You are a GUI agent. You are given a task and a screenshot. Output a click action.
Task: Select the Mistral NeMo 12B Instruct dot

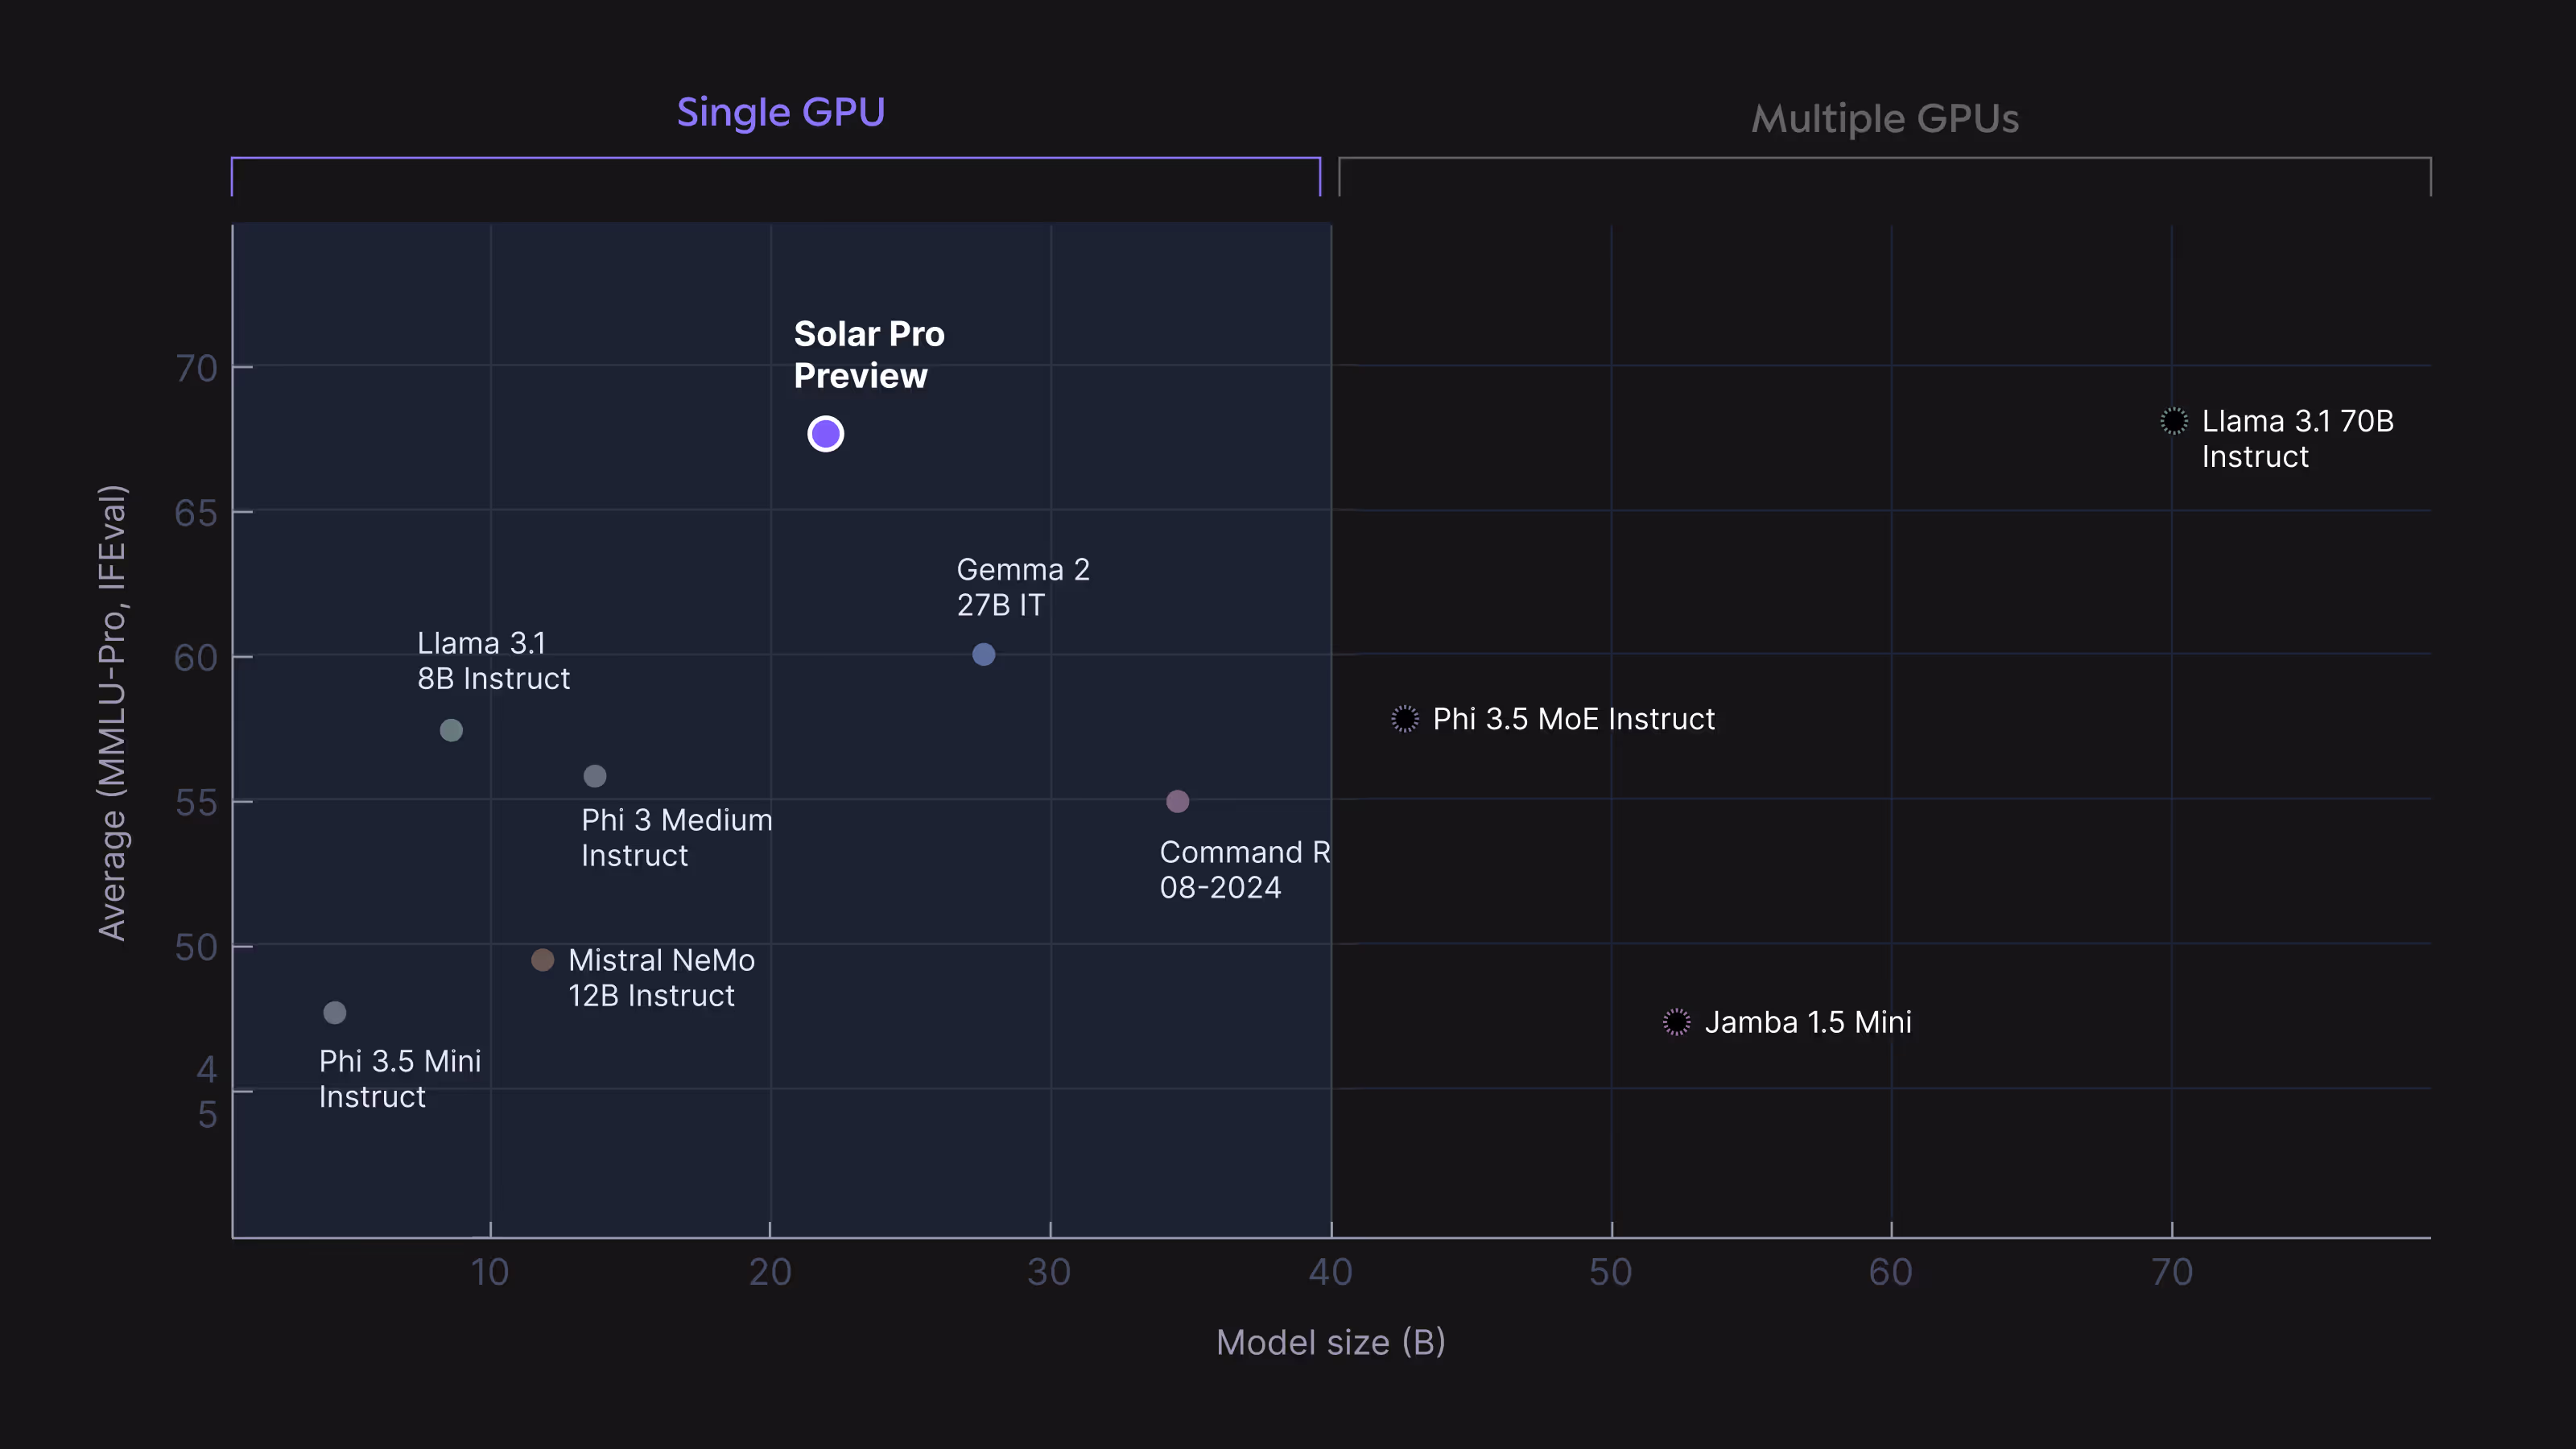coord(542,959)
